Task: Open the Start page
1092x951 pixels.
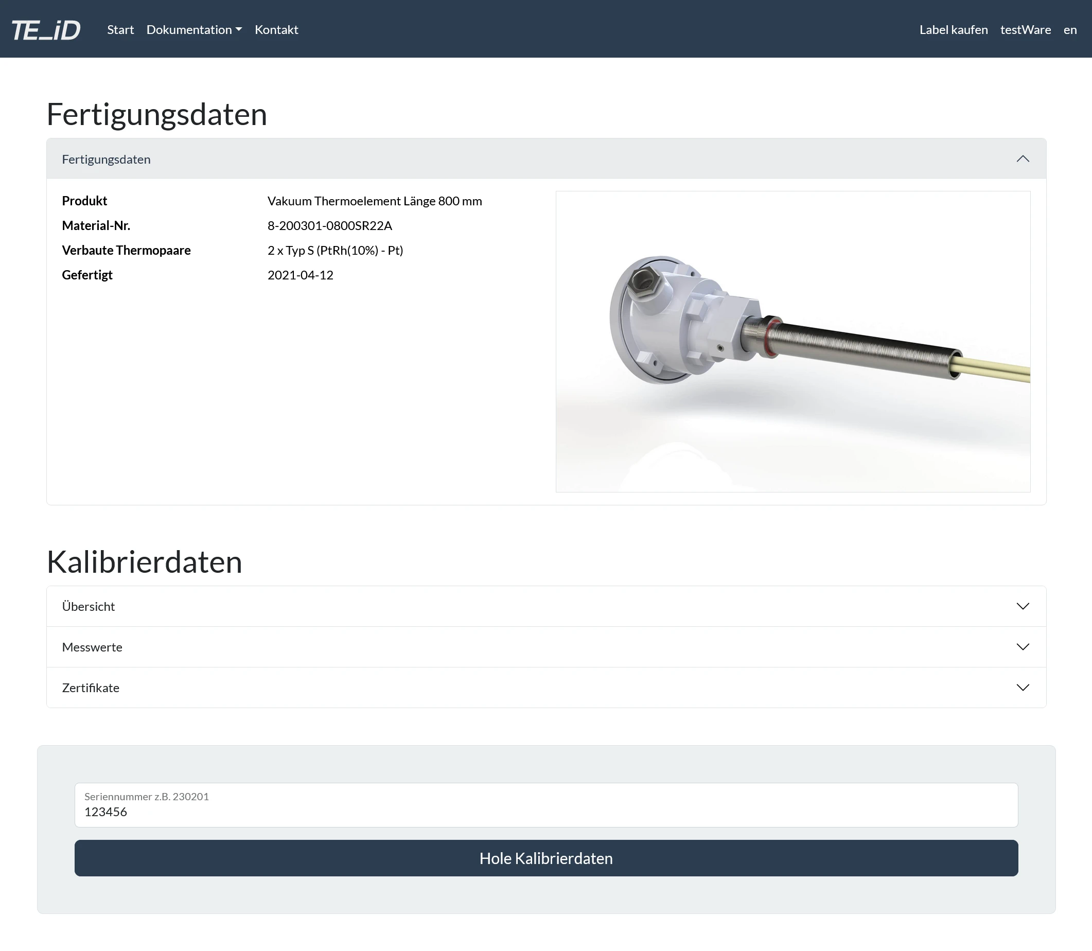Action: [x=120, y=30]
